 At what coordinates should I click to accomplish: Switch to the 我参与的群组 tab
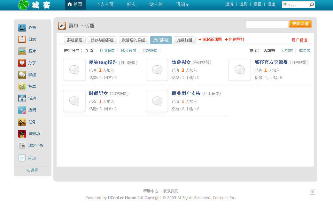[102, 40]
